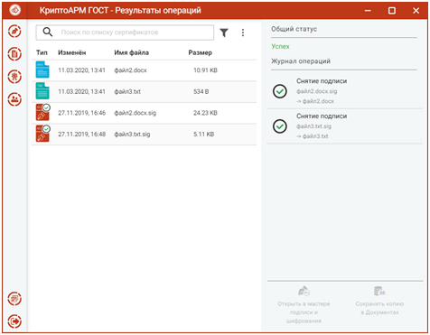Image resolution: width=430 pixels, height=335 pixels.
Task: Open the documents sidebar icon
Action: pyautogui.click(x=14, y=54)
